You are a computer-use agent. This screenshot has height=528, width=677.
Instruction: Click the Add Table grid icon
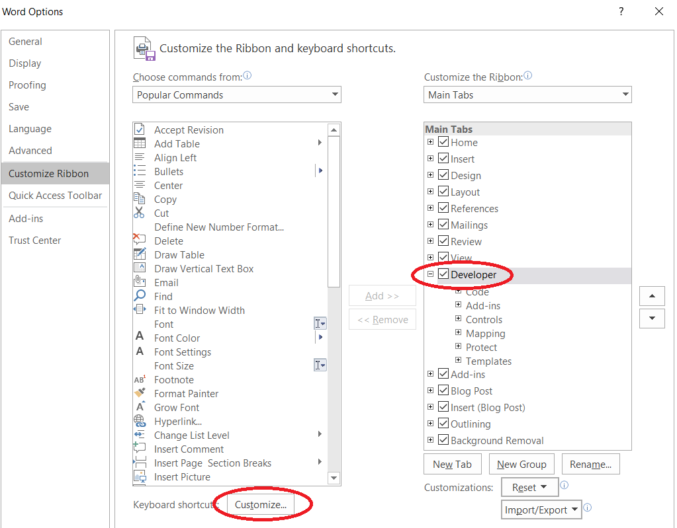click(x=140, y=143)
